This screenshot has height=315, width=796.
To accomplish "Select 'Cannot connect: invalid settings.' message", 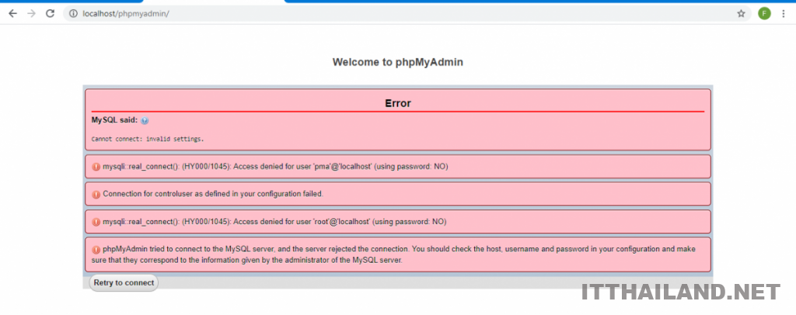I will pos(148,138).
